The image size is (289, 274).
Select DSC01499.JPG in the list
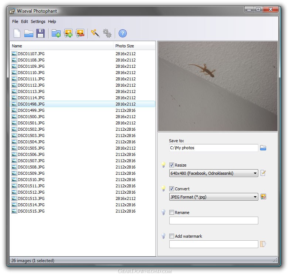coord(82,110)
